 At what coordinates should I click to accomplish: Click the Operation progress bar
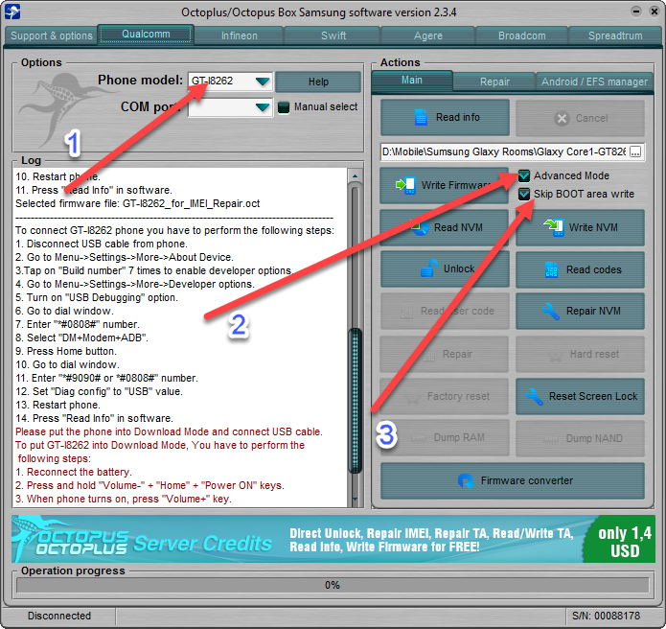[x=333, y=585]
